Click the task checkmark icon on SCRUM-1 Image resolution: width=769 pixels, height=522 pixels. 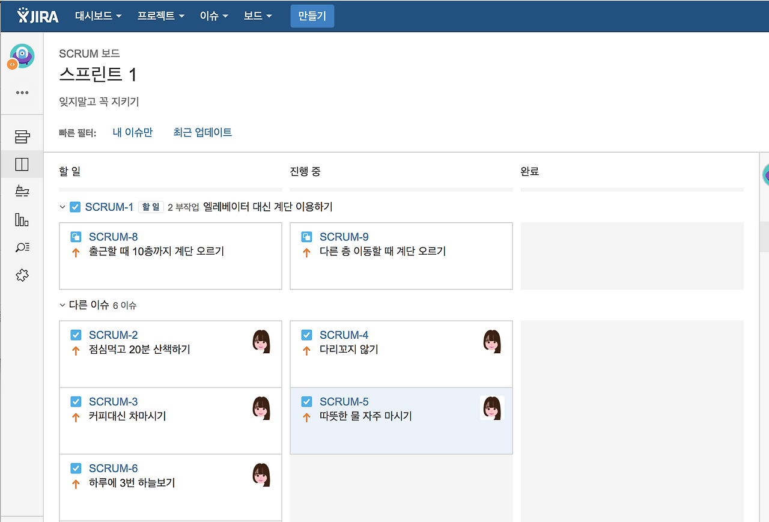pyautogui.click(x=75, y=207)
